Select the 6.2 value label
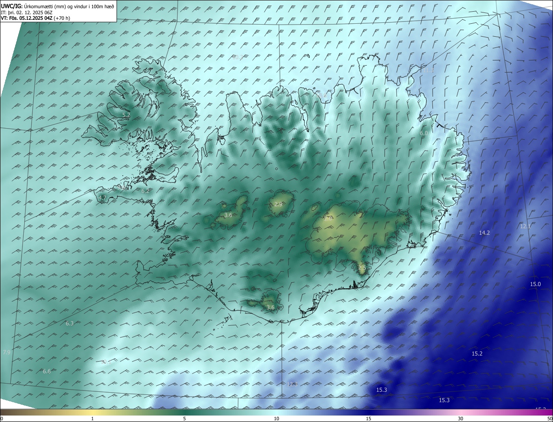This screenshot has height=422, width=553. coord(146,191)
